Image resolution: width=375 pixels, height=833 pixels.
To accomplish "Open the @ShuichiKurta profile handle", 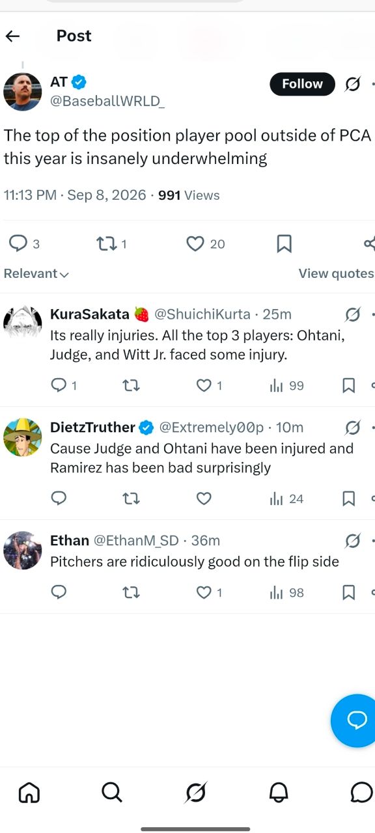I will tap(202, 314).
